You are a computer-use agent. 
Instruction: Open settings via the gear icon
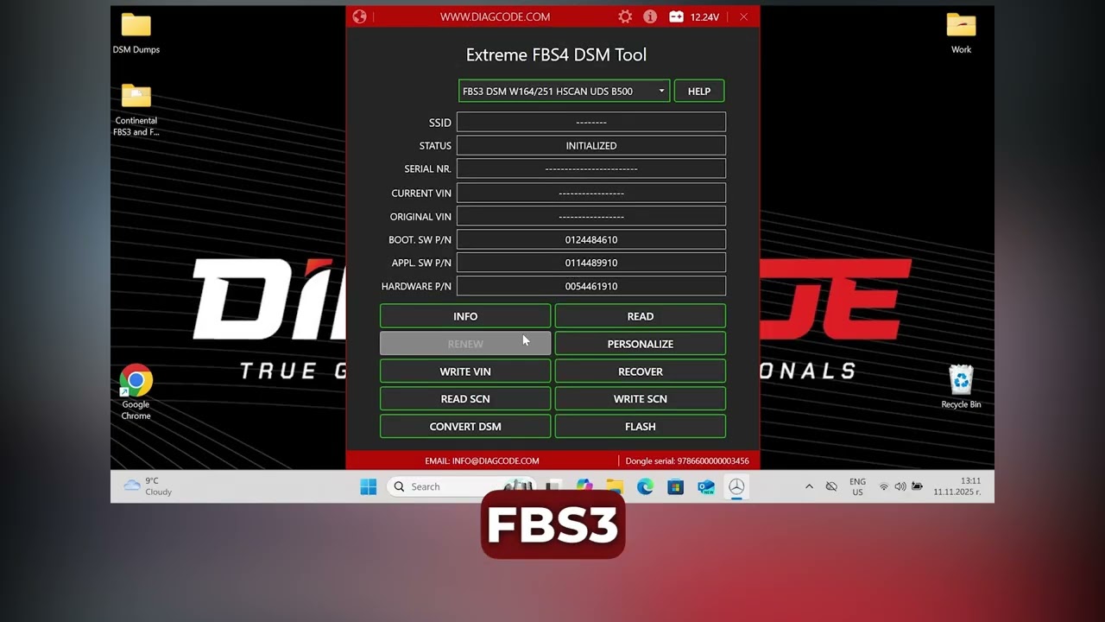point(625,16)
